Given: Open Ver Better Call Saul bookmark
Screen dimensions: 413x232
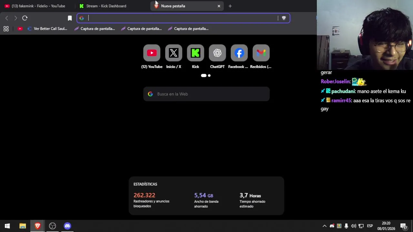Looking at the screenshot, I should click(x=47, y=29).
